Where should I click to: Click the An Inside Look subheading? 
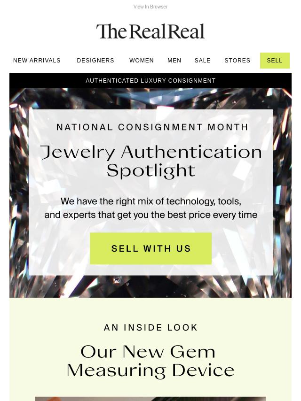coord(151,327)
